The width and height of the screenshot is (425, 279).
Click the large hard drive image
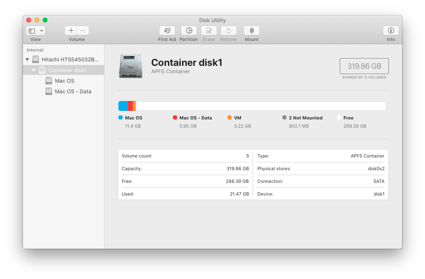(x=131, y=66)
